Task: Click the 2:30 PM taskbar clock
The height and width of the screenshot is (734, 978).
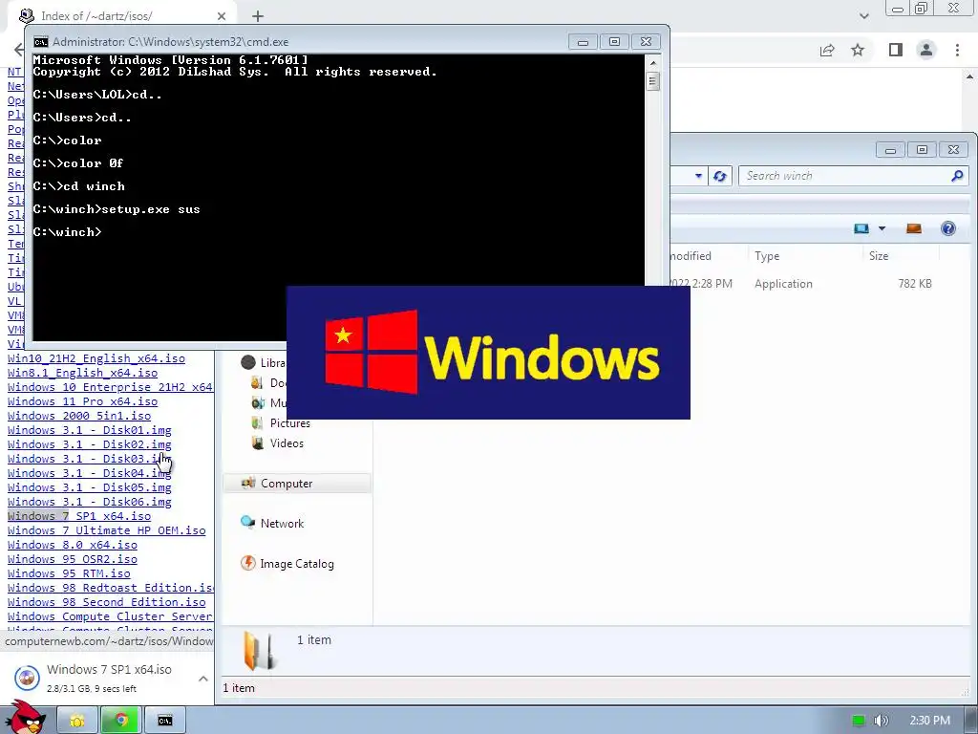Action: point(929,721)
